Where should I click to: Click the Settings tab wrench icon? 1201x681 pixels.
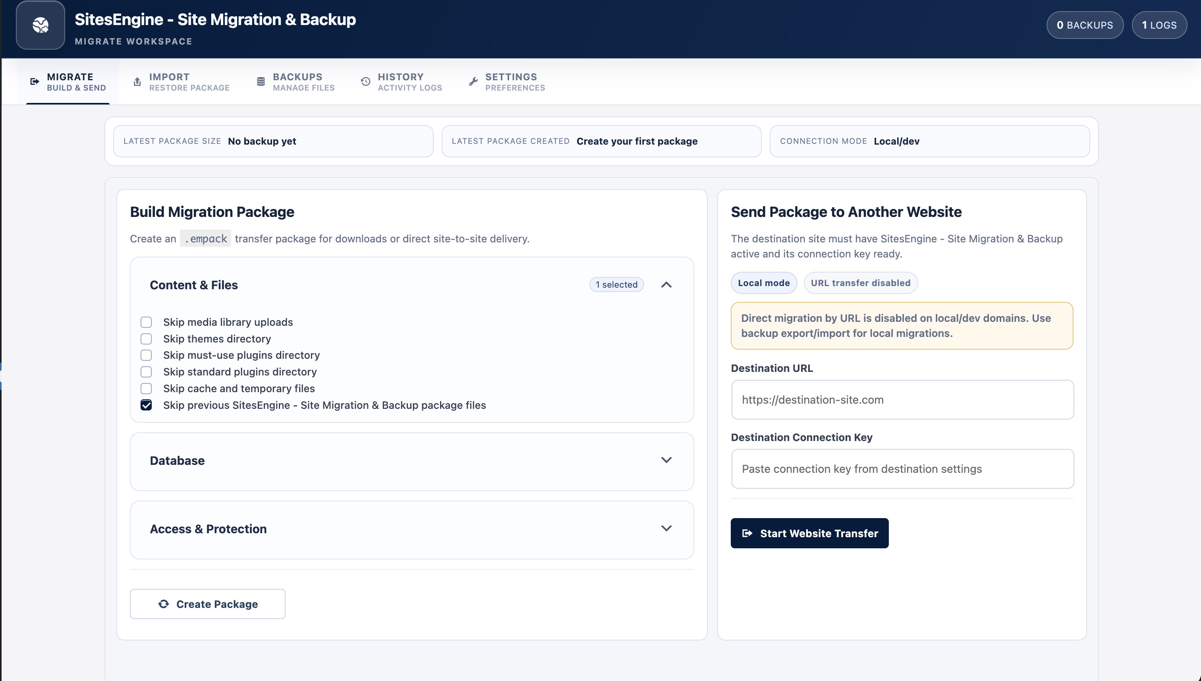pyautogui.click(x=473, y=81)
